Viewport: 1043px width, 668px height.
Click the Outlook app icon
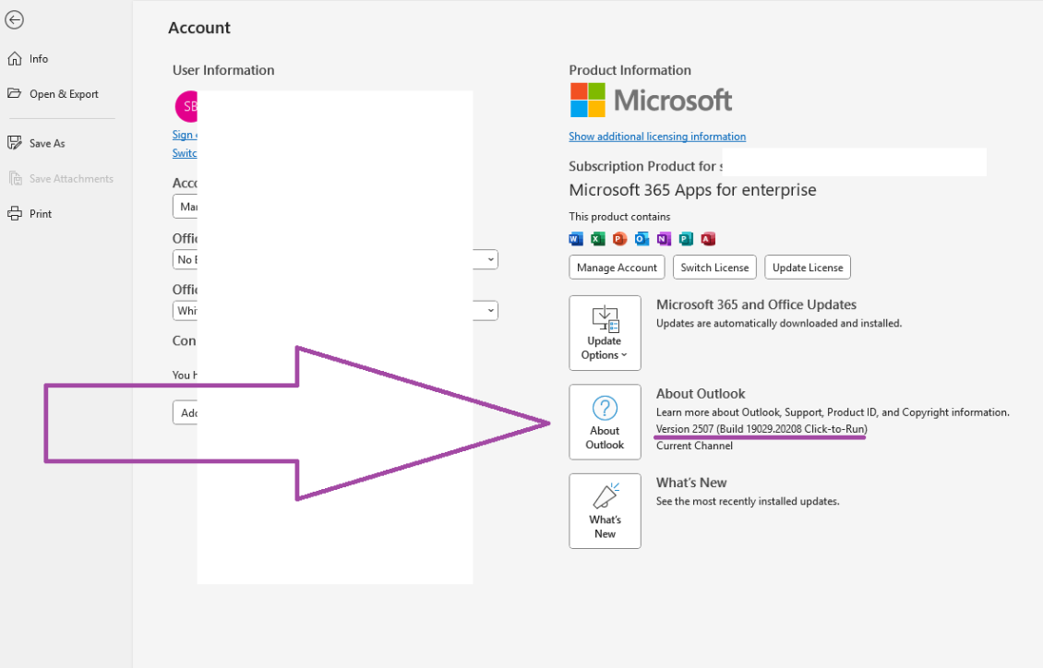tap(641, 239)
